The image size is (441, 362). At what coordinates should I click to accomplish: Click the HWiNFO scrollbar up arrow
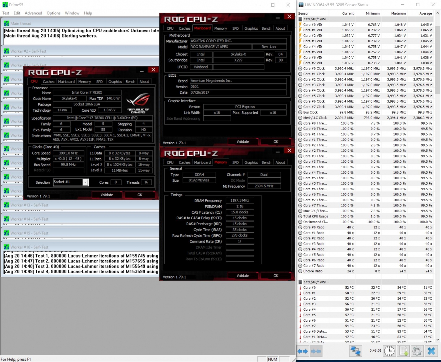tap(438, 13)
